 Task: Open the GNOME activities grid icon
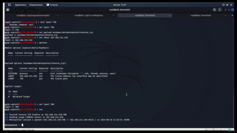click(x=9, y=5)
